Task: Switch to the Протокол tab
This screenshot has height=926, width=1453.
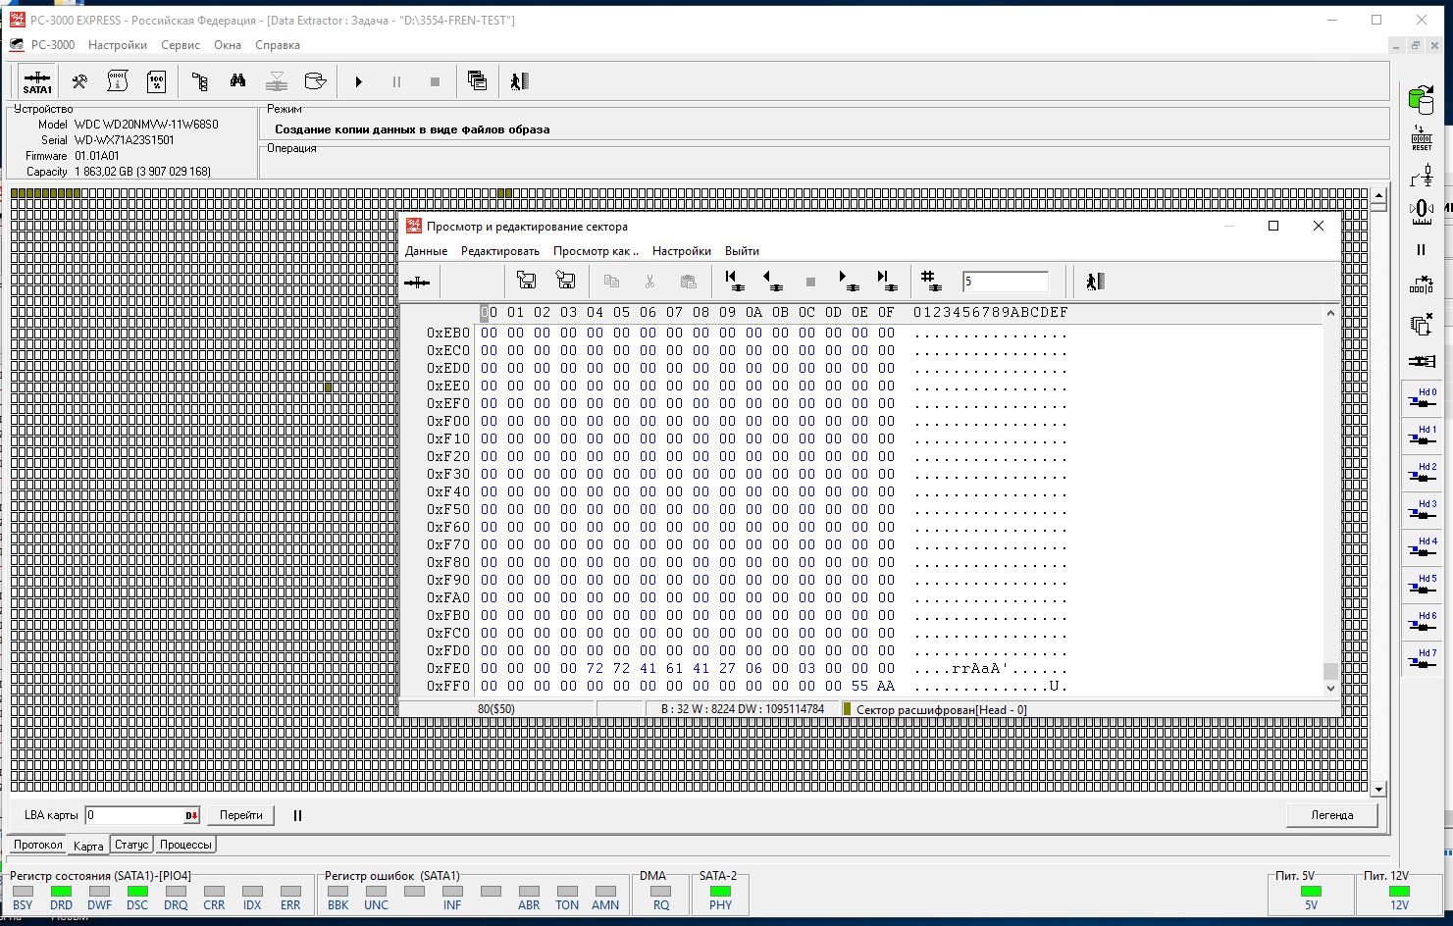Action: click(x=38, y=845)
